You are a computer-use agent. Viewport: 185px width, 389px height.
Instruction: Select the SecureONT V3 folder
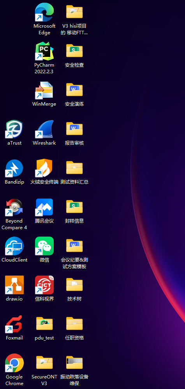point(44,362)
